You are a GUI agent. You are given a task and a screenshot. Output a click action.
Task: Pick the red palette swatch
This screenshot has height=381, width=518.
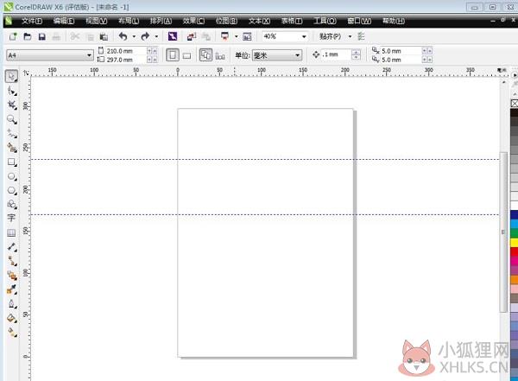(514, 252)
